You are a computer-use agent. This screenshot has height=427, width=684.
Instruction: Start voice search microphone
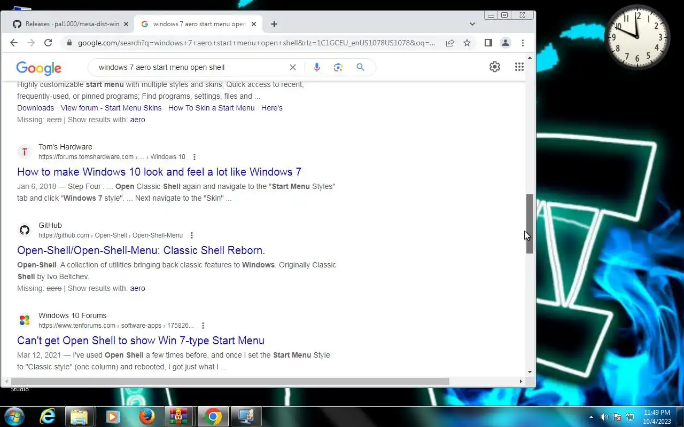click(317, 67)
